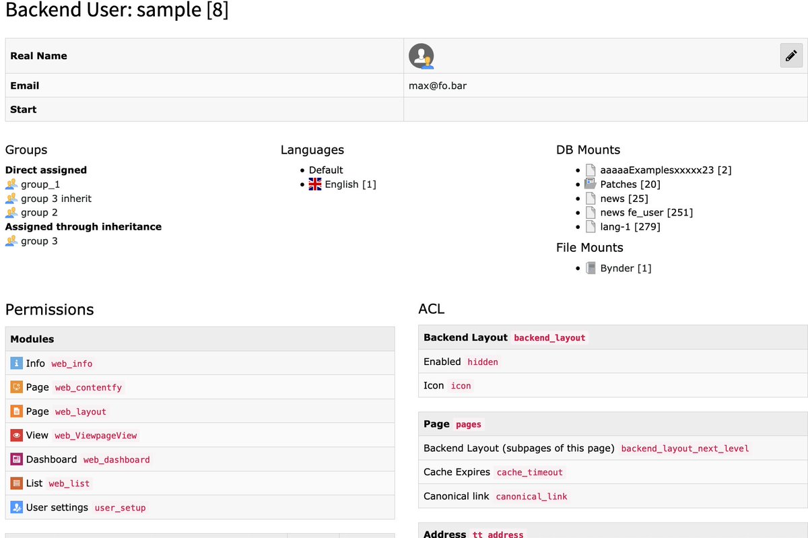
Task: Click the Real Name row label
Action: tap(38, 56)
